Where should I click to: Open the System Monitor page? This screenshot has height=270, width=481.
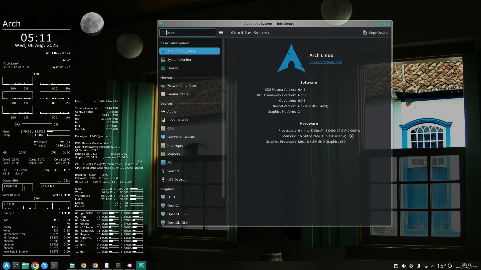[189, 59]
